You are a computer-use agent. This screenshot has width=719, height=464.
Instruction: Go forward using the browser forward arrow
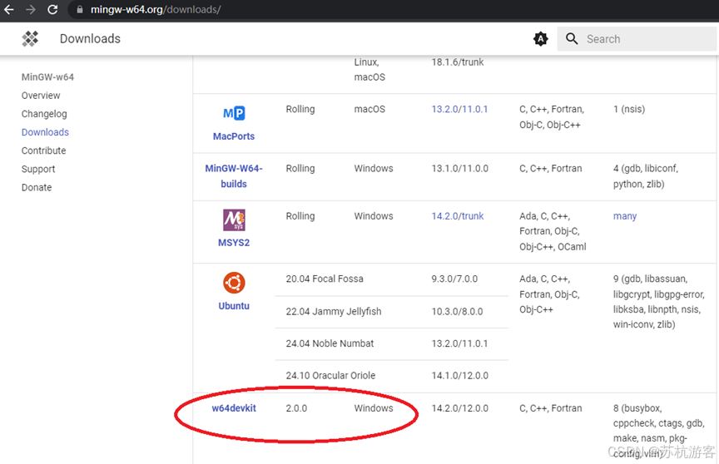tap(31, 9)
